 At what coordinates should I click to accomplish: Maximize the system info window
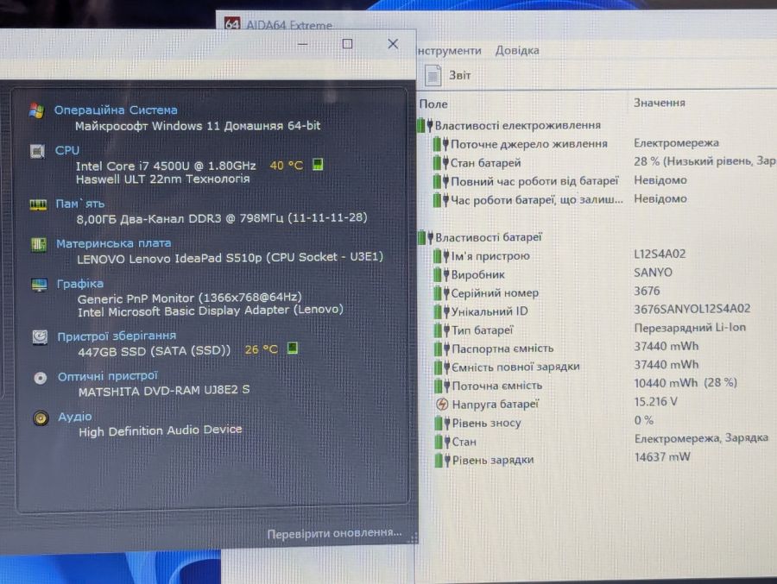point(347,44)
